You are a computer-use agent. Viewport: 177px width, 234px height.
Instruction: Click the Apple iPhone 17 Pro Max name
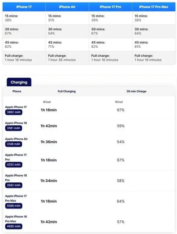click(16, 199)
